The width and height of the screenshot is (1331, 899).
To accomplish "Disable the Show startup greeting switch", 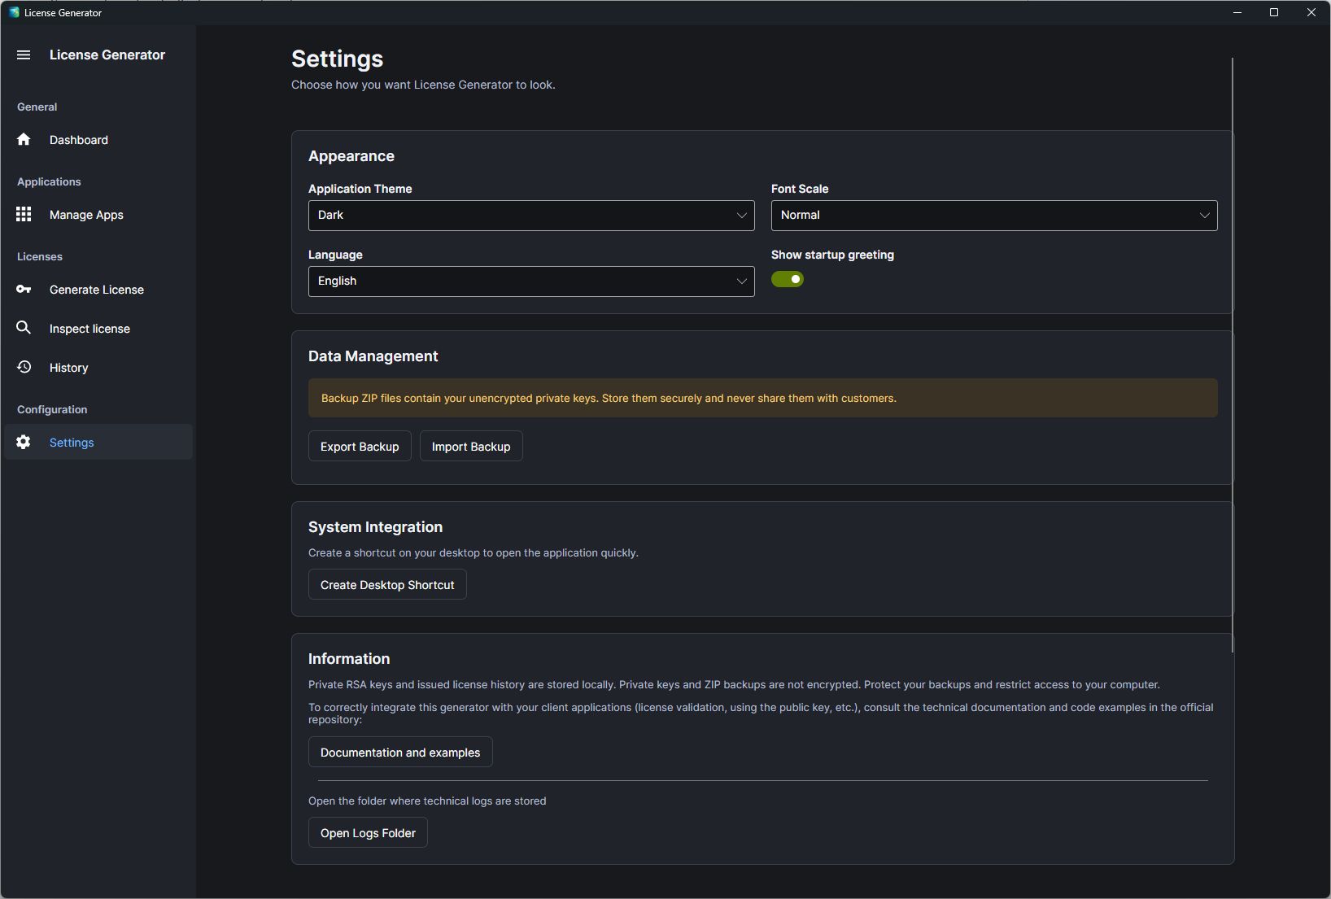I will (x=787, y=279).
